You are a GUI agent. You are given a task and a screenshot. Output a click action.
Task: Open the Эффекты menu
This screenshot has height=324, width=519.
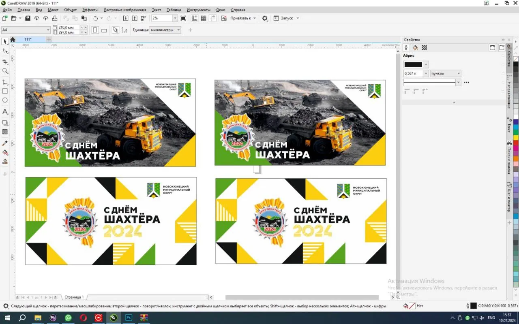[x=90, y=10]
